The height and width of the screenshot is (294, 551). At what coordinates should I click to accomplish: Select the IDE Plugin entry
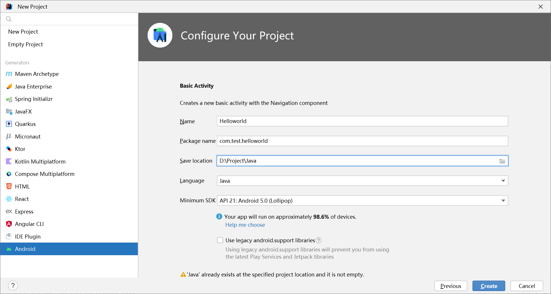point(69,237)
